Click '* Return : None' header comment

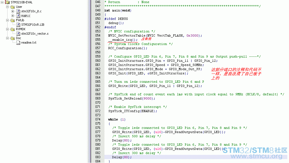[127, 2]
